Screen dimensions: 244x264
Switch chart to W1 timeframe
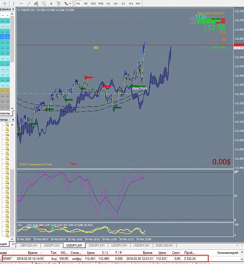(131, 3)
